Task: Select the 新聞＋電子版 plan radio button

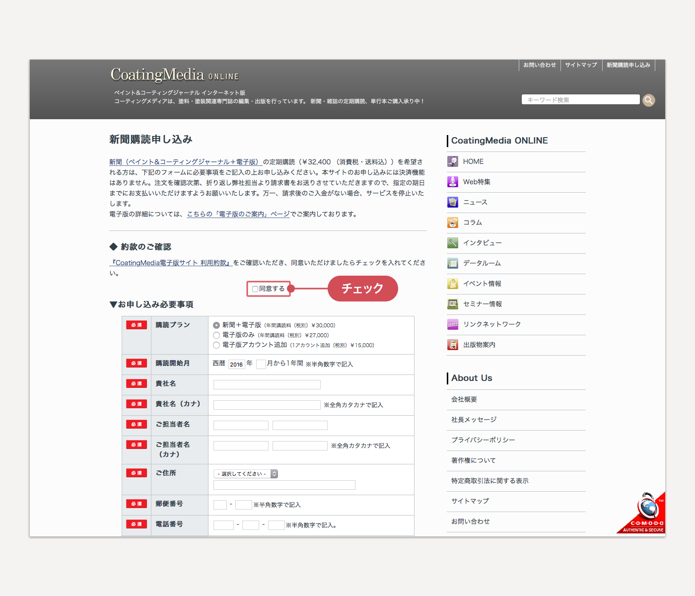Action: click(216, 325)
